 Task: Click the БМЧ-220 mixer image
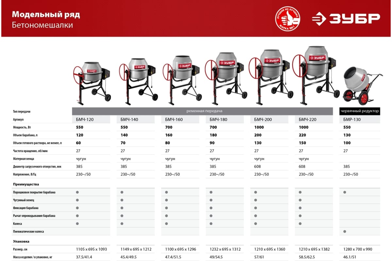coord(314,75)
